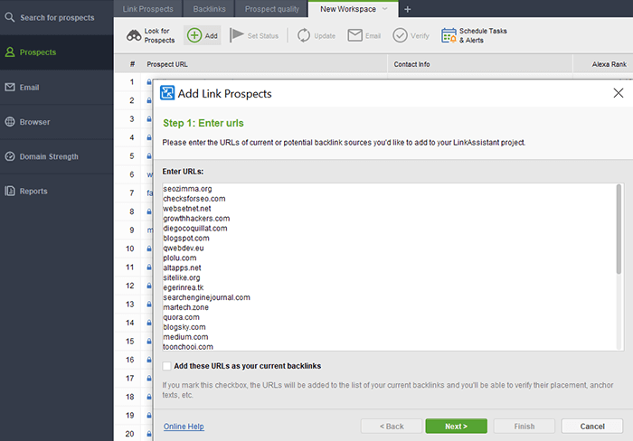The height and width of the screenshot is (441, 633).
Task: Click sitelike.org in the URL list
Action: click(182, 277)
